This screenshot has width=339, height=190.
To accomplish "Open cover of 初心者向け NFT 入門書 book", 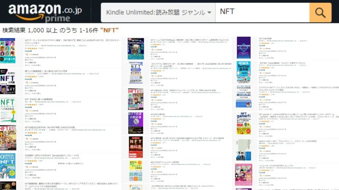I will [x=8, y=82].
